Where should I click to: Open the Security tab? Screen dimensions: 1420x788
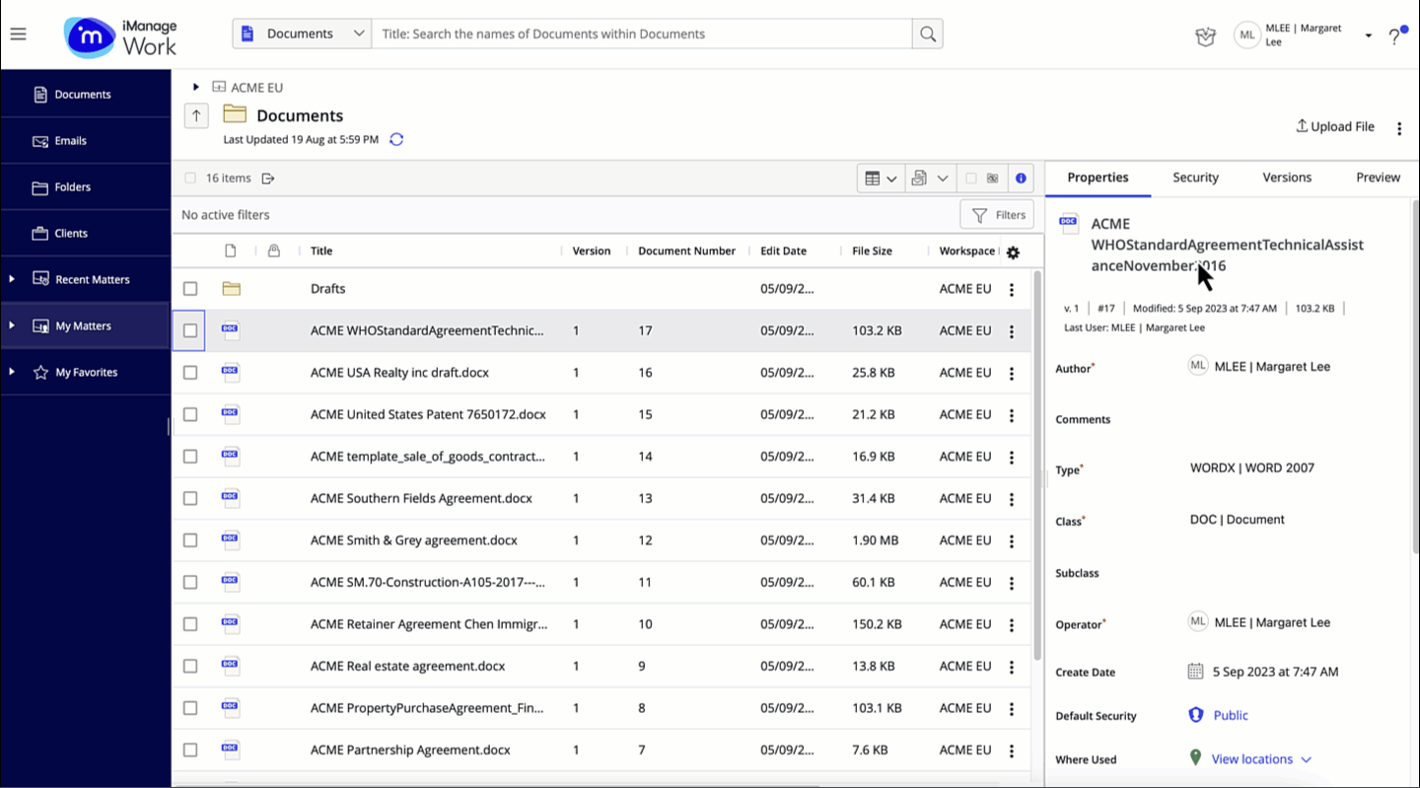click(x=1195, y=178)
